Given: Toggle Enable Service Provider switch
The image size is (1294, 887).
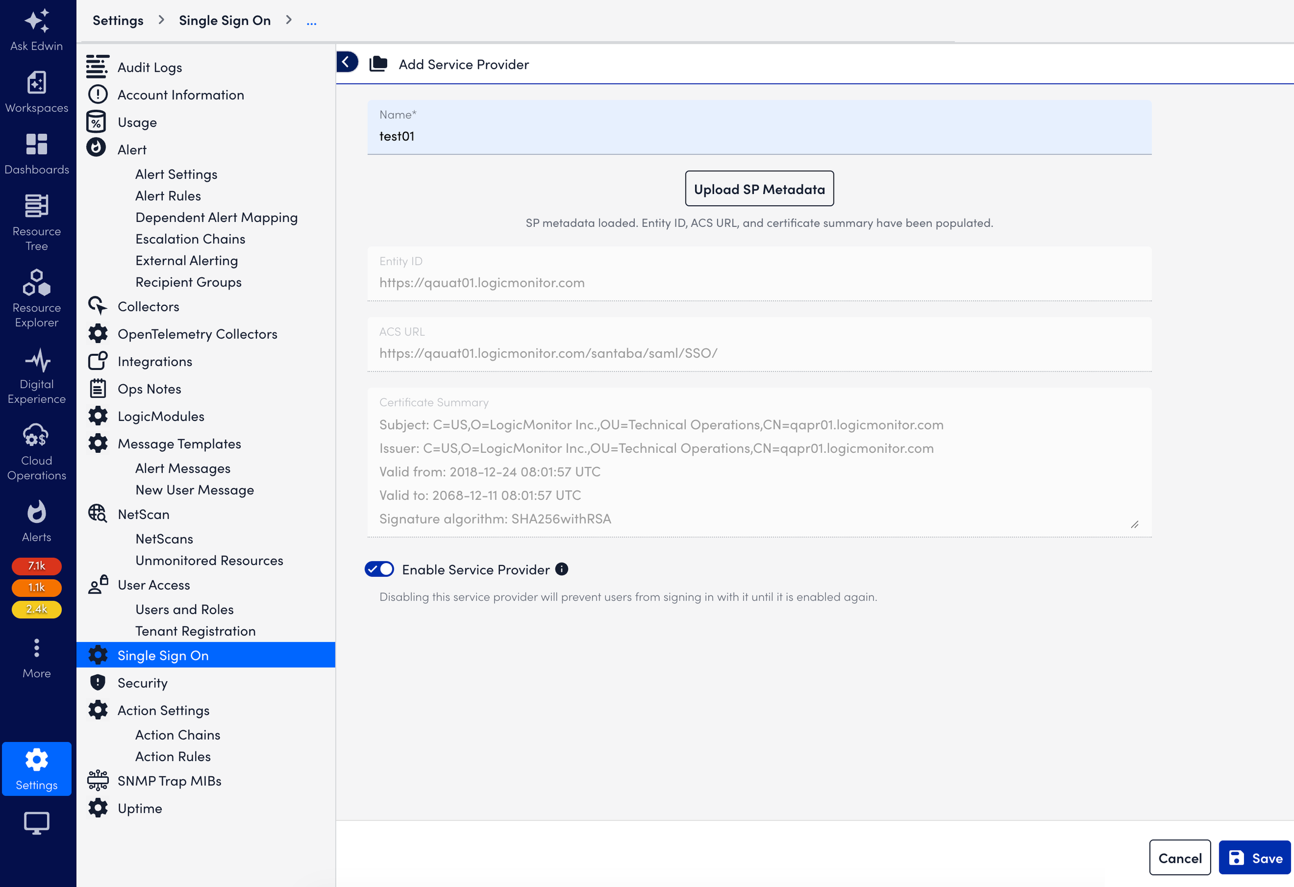Looking at the screenshot, I should [x=379, y=569].
